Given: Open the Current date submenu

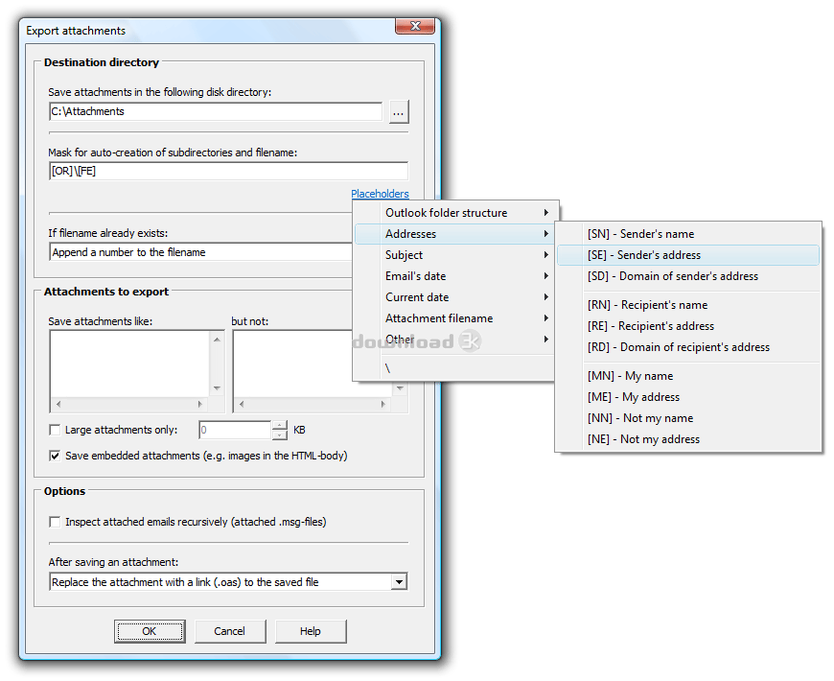Looking at the screenshot, I should 456,297.
